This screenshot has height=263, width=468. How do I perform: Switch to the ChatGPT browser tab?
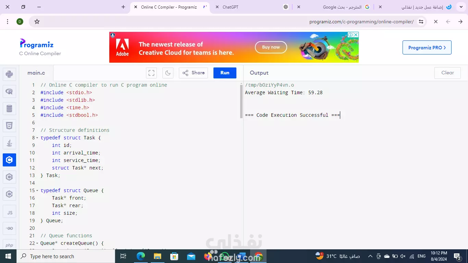pos(251,7)
